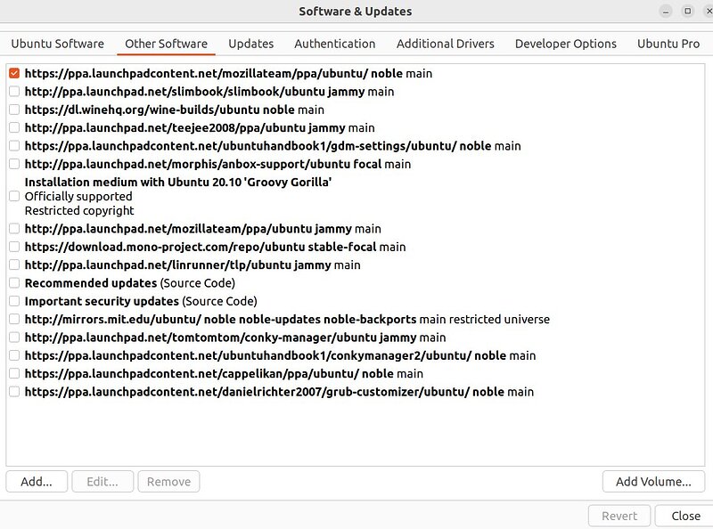713x529 pixels.
Task: Open the Ubuntu Pro tab
Action: (x=668, y=44)
